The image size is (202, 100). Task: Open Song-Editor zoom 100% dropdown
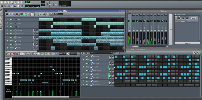[x=58, y=14]
